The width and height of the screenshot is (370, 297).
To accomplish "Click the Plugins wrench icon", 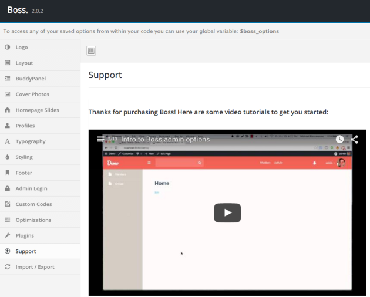I will pyautogui.click(x=8, y=235).
